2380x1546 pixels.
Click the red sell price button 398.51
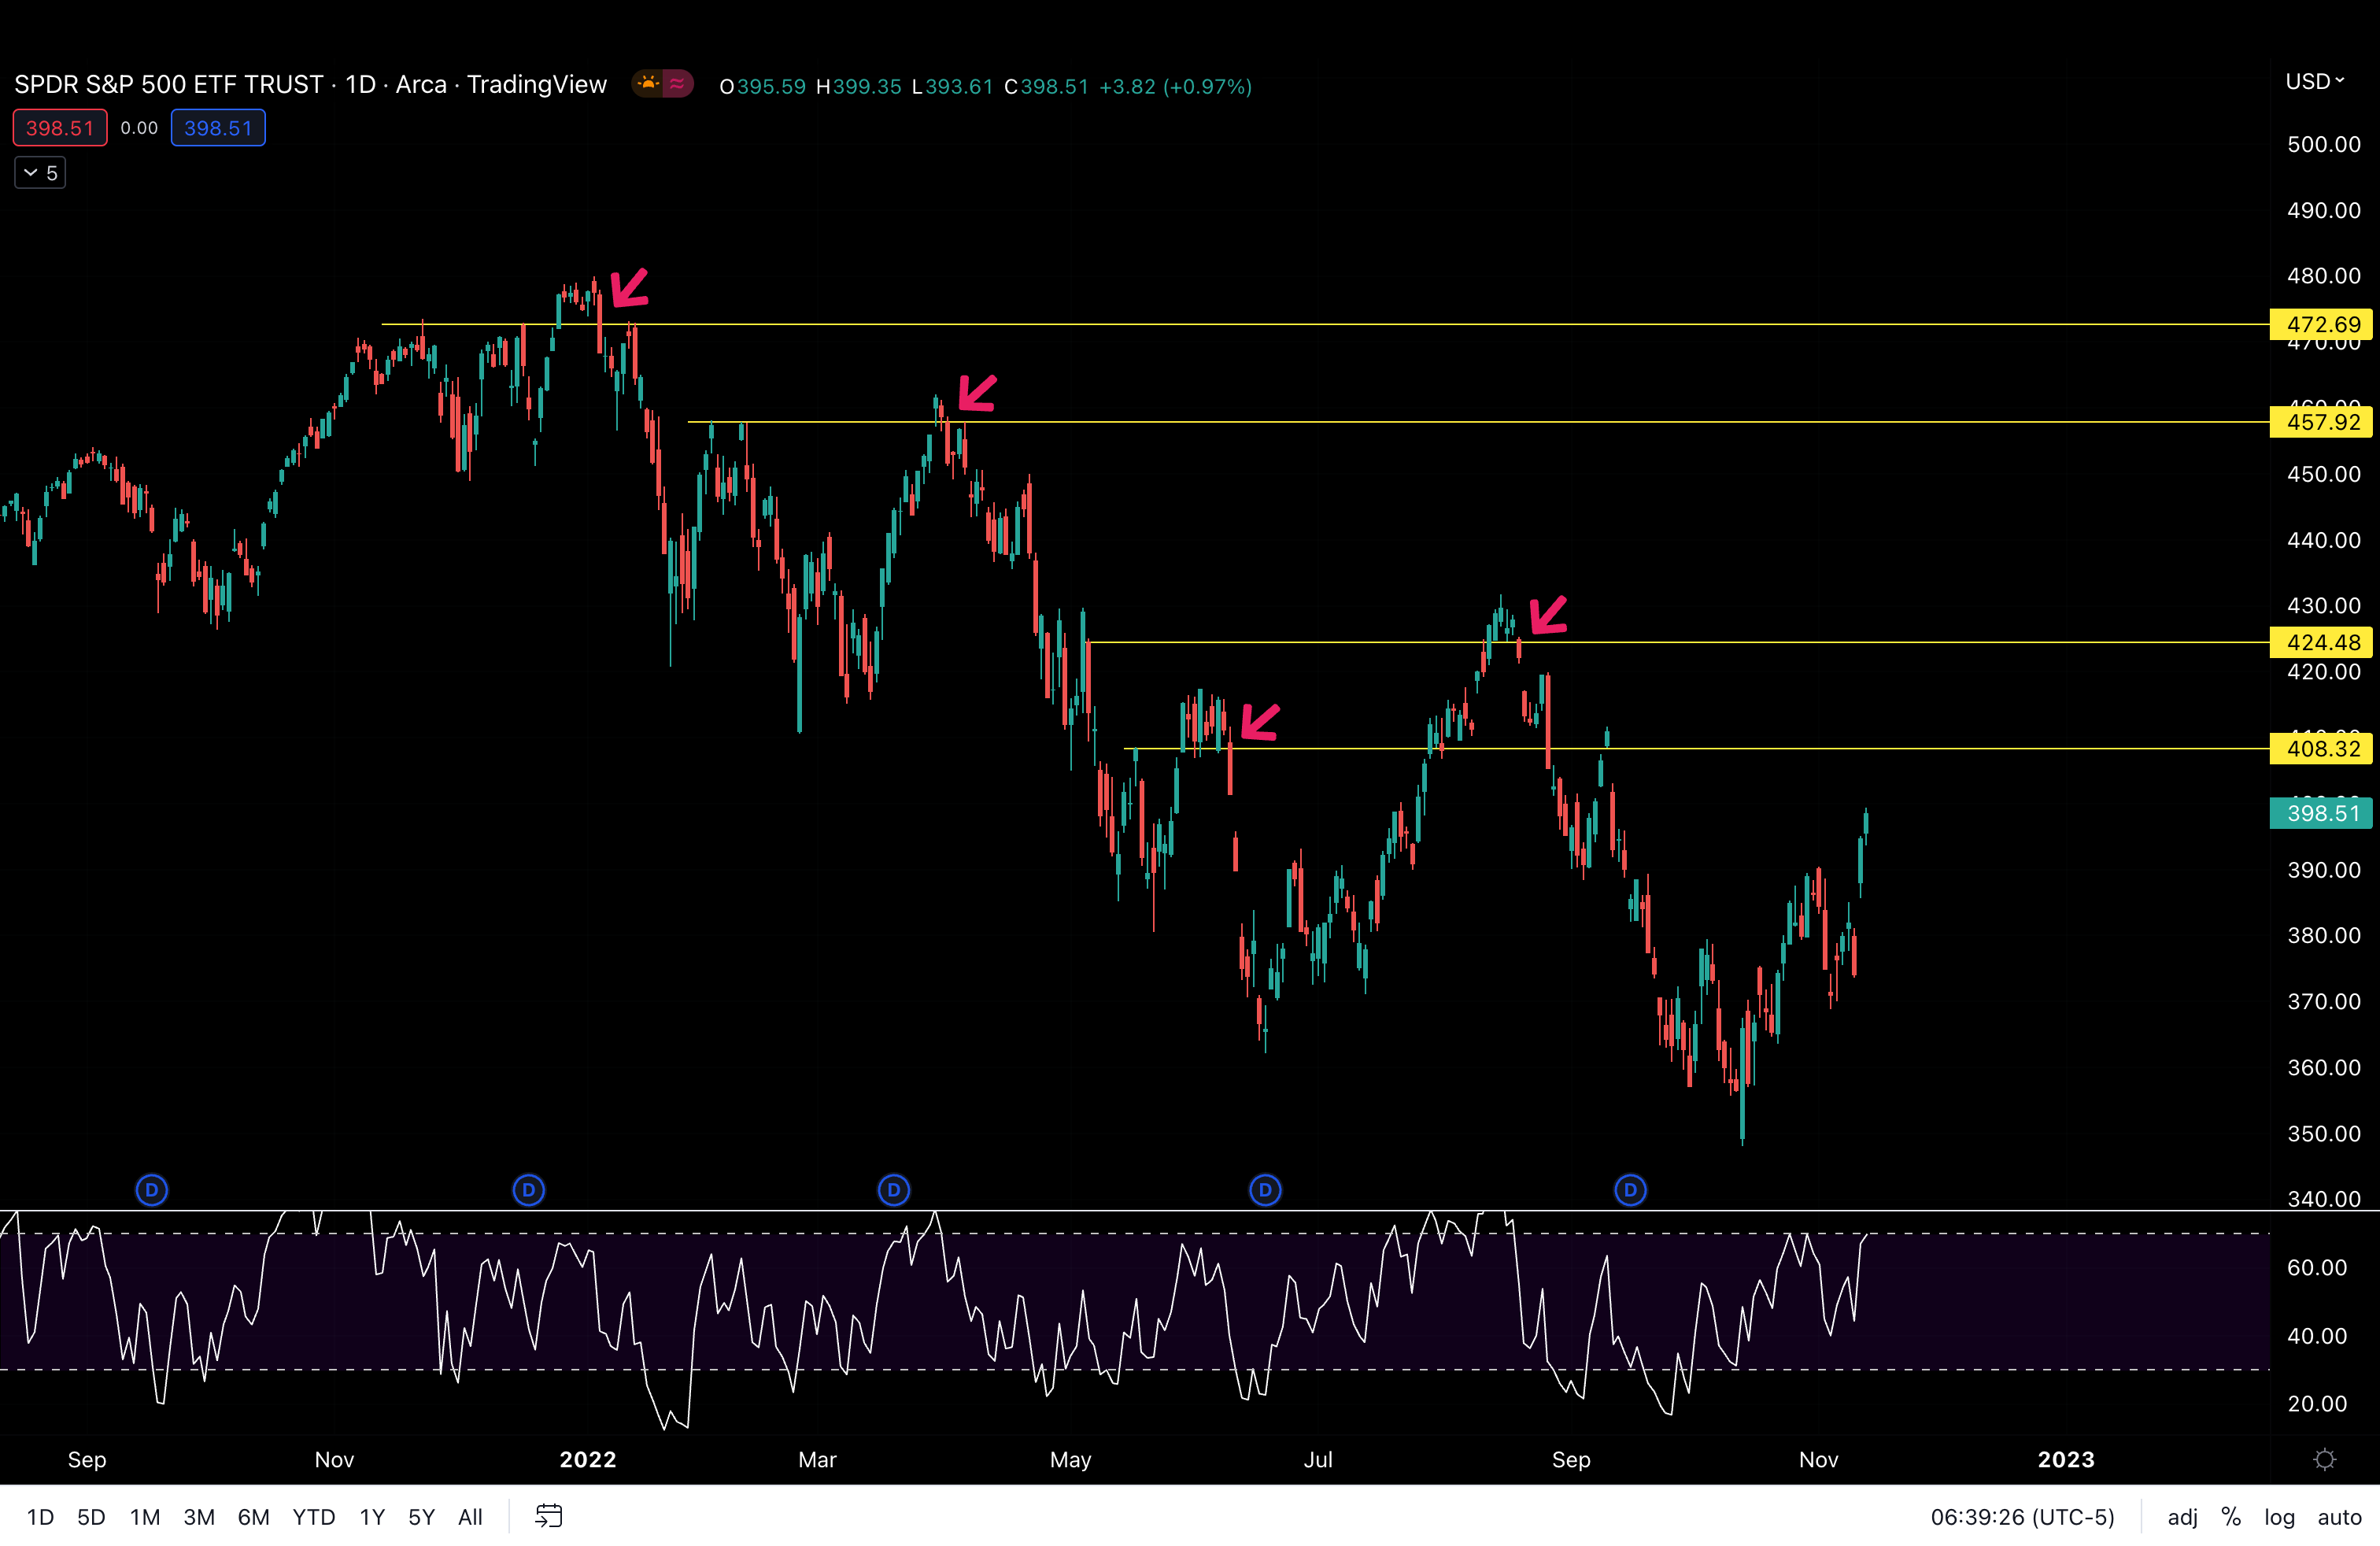tap(59, 127)
